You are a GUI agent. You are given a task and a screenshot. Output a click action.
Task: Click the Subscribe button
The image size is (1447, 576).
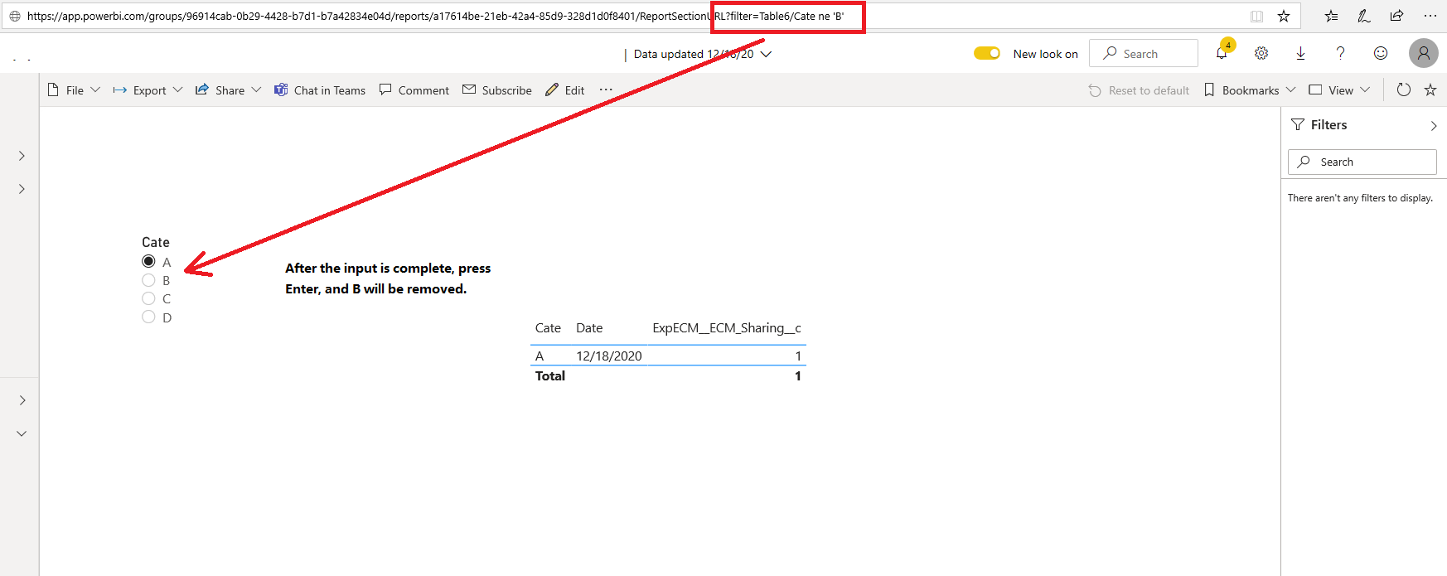[497, 90]
